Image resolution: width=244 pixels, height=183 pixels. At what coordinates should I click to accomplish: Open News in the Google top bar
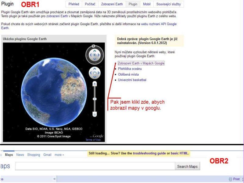coord(20,155)
